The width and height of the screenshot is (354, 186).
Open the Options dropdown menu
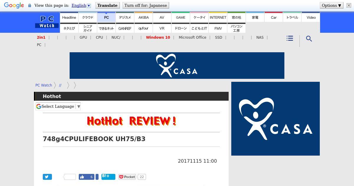tap(331, 5)
